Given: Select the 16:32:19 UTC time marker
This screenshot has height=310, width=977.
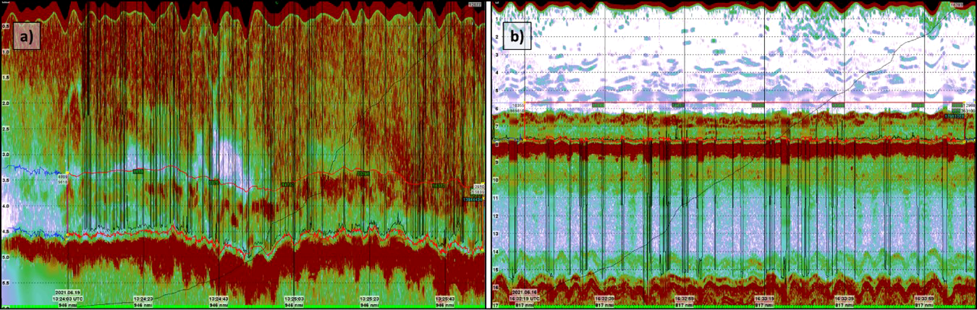Looking at the screenshot, I should 526,297.
